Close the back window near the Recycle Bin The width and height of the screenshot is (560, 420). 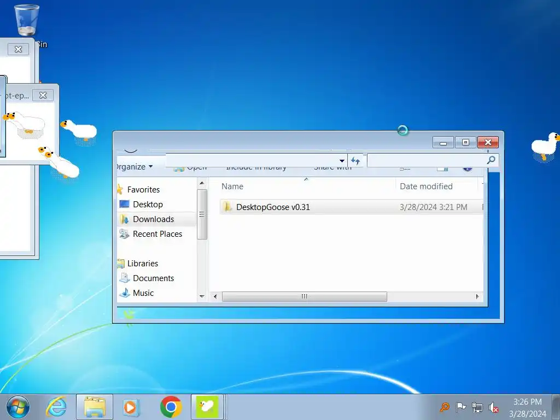[x=18, y=49]
